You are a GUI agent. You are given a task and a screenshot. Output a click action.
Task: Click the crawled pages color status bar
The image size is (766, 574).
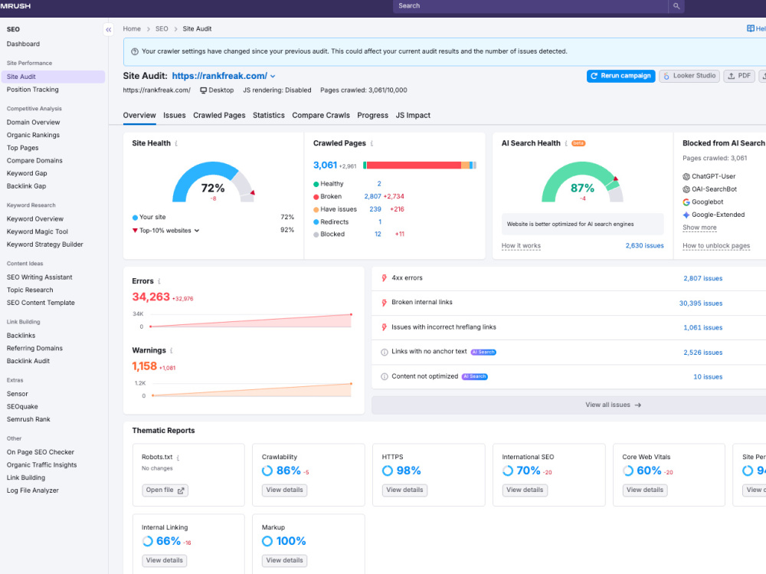pyautogui.click(x=420, y=166)
